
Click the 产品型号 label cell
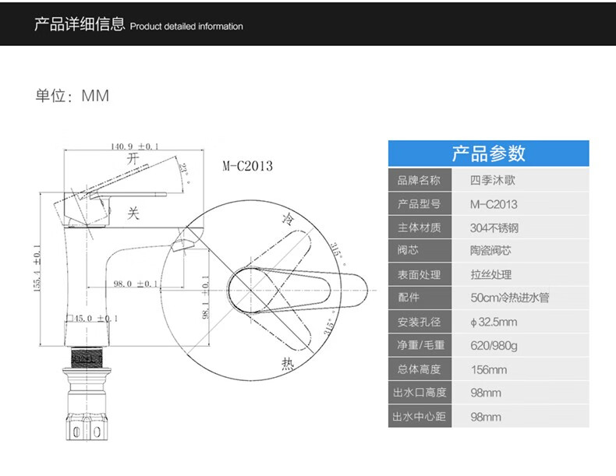(419, 204)
